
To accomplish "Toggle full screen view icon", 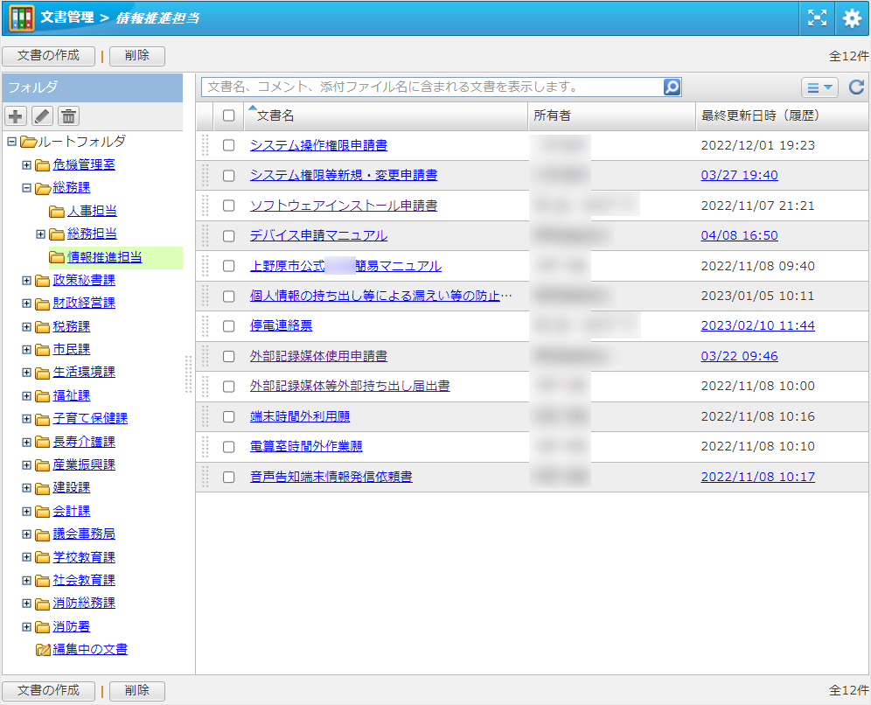I will [x=817, y=17].
